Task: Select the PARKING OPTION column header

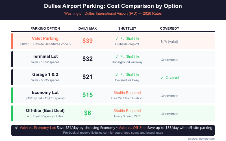Action: (45, 28)
